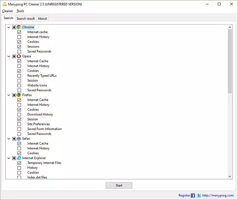Click the Safari browser icon
This screenshot has height=200, width=238.
[x=19, y=139]
